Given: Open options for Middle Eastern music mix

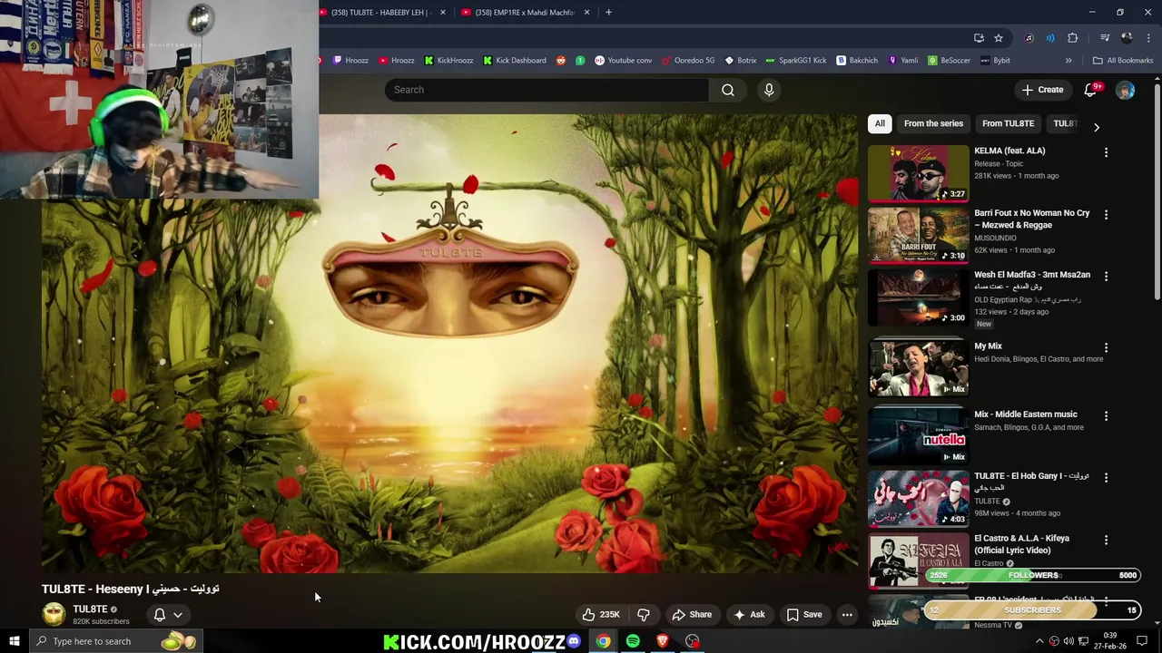Looking at the screenshot, I should point(1106,415).
